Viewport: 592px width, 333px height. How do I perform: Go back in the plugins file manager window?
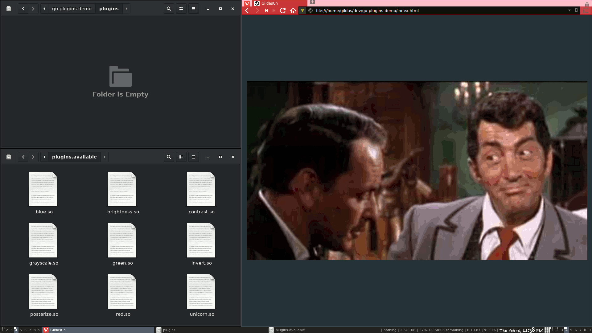23,9
